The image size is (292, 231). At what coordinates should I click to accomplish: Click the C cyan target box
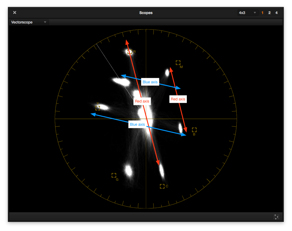(162, 186)
